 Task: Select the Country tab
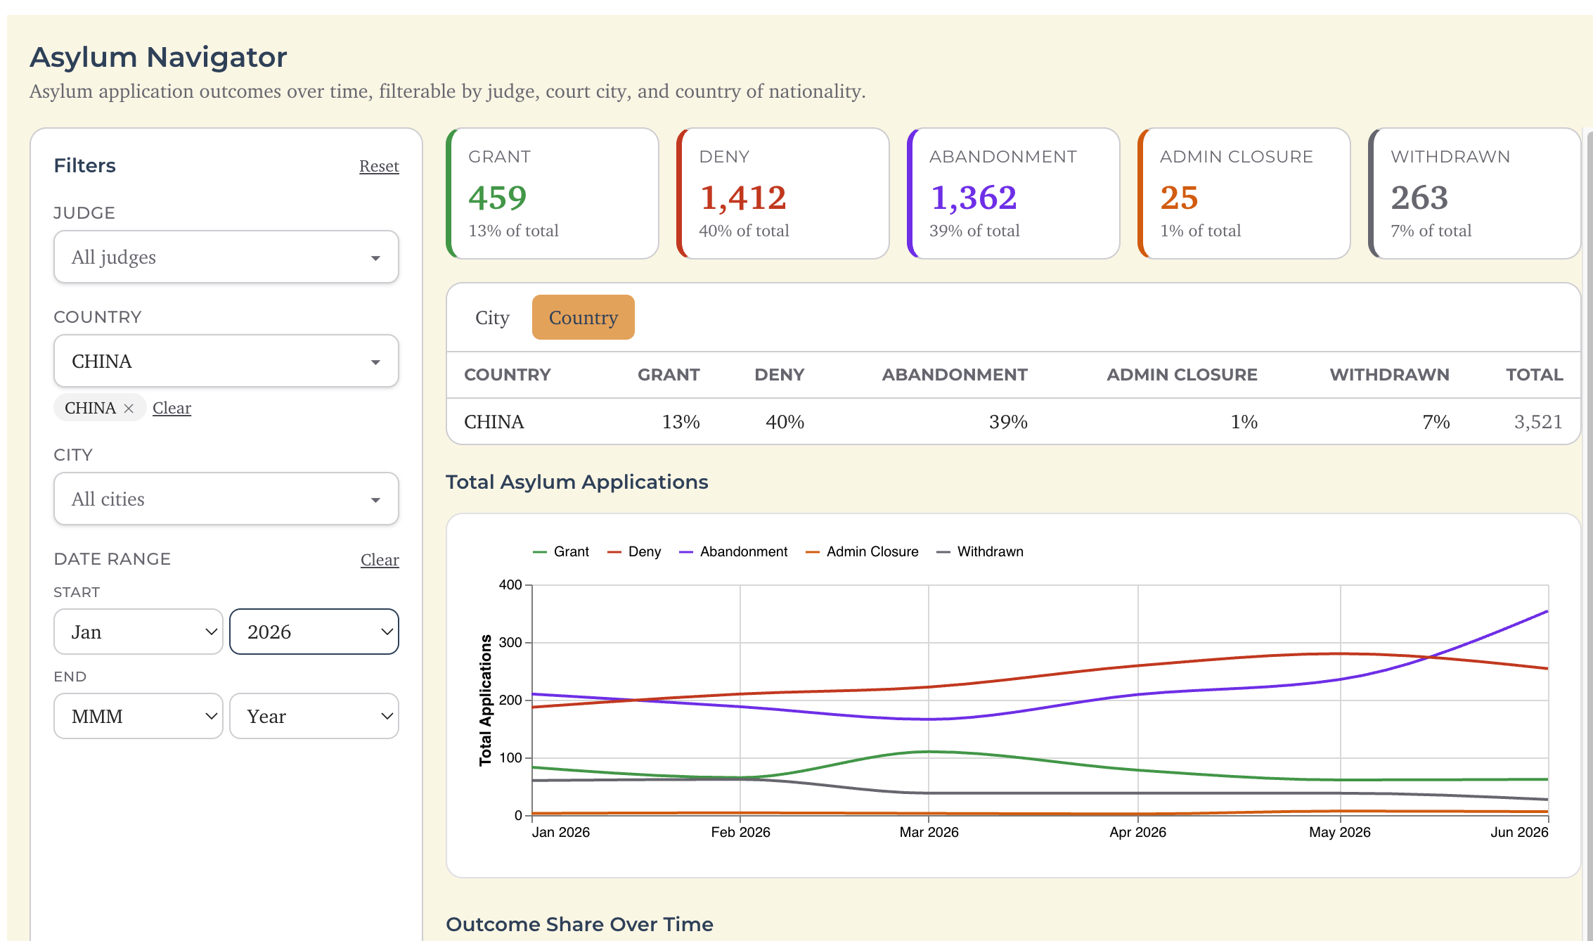[x=583, y=318]
